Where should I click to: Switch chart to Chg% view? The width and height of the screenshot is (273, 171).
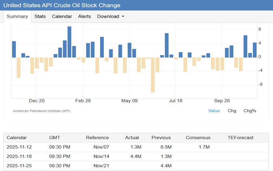click(250, 111)
